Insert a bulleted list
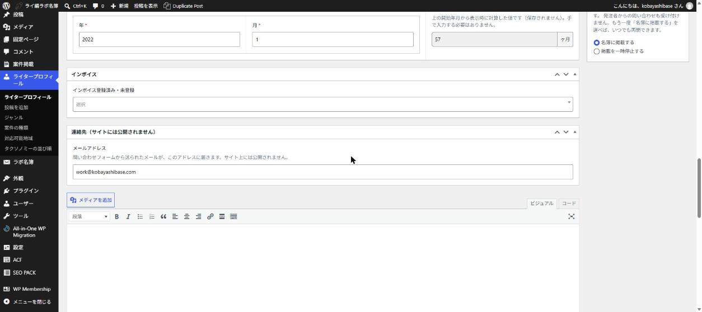 pyautogui.click(x=140, y=216)
